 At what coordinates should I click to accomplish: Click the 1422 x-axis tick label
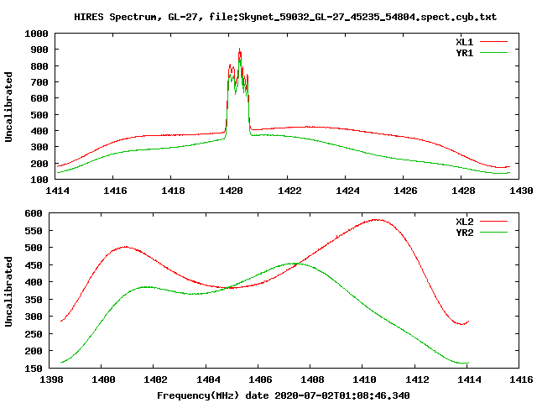pyautogui.click(x=289, y=191)
